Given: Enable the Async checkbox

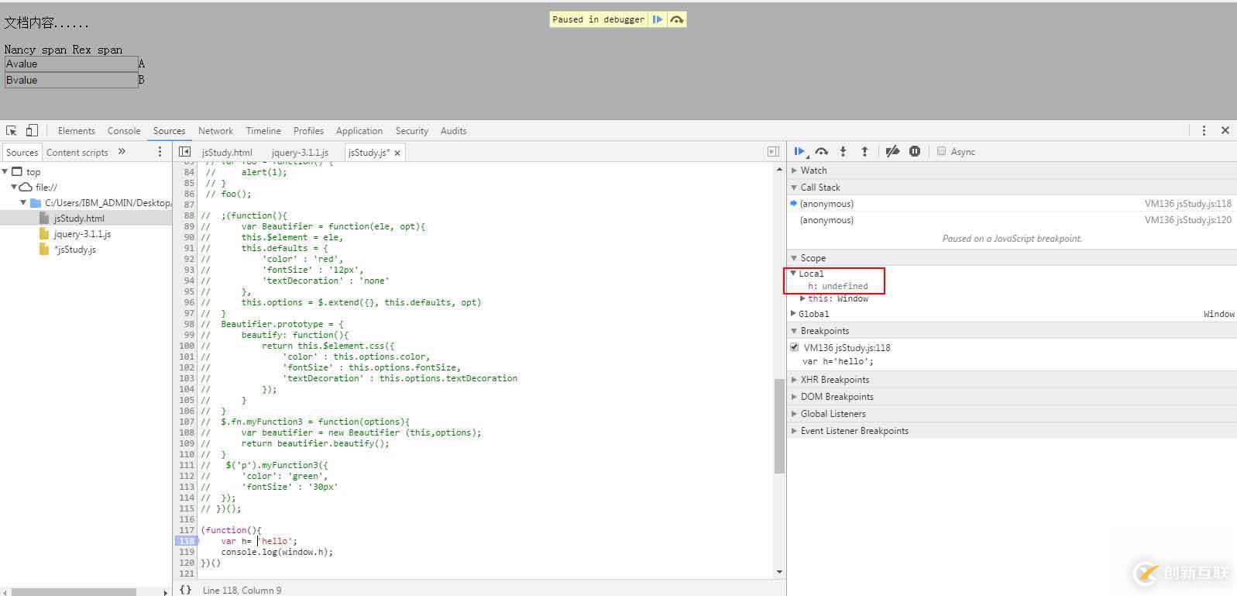Looking at the screenshot, I should point(941,151).
